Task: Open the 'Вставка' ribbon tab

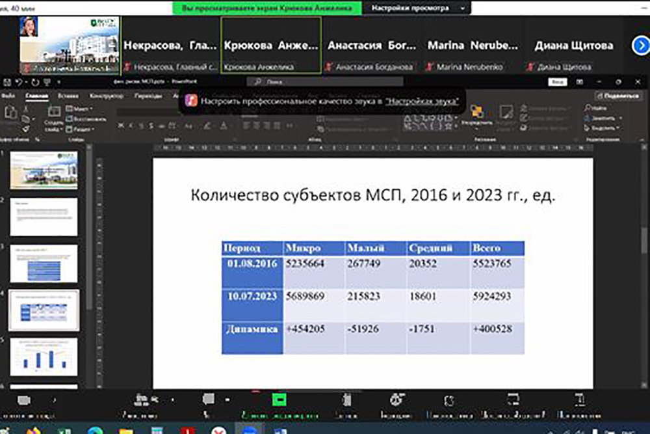Action: pyautogui.click(x=68, y=96)
